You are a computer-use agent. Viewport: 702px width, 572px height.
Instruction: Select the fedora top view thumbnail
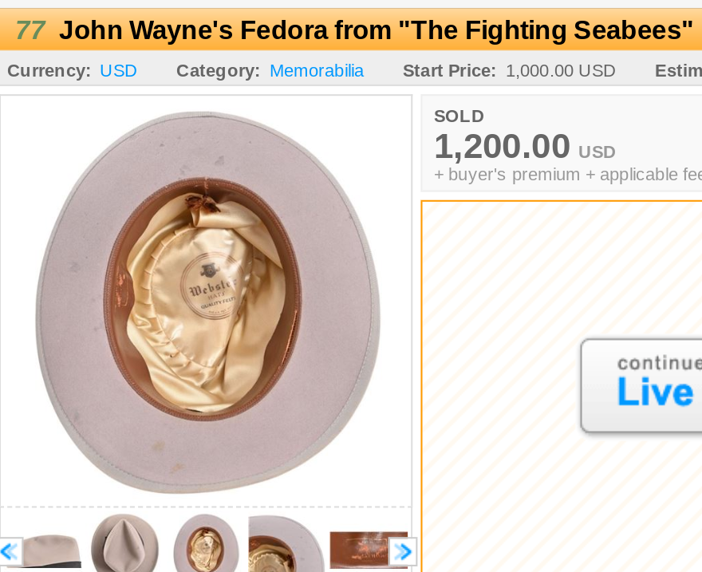coord(124,543)
